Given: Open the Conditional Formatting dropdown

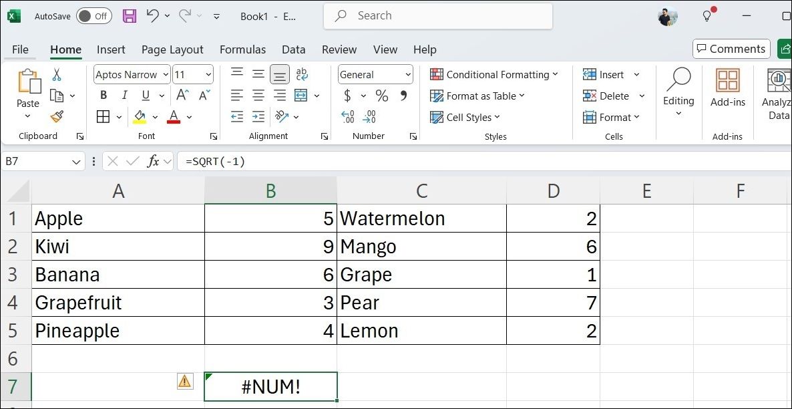Looking at the screenshot, I should coord(494,75).
